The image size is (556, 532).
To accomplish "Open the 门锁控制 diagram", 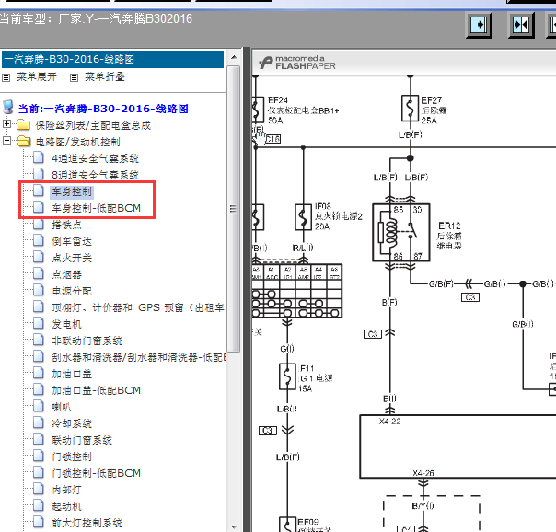I will pos(72,457).
